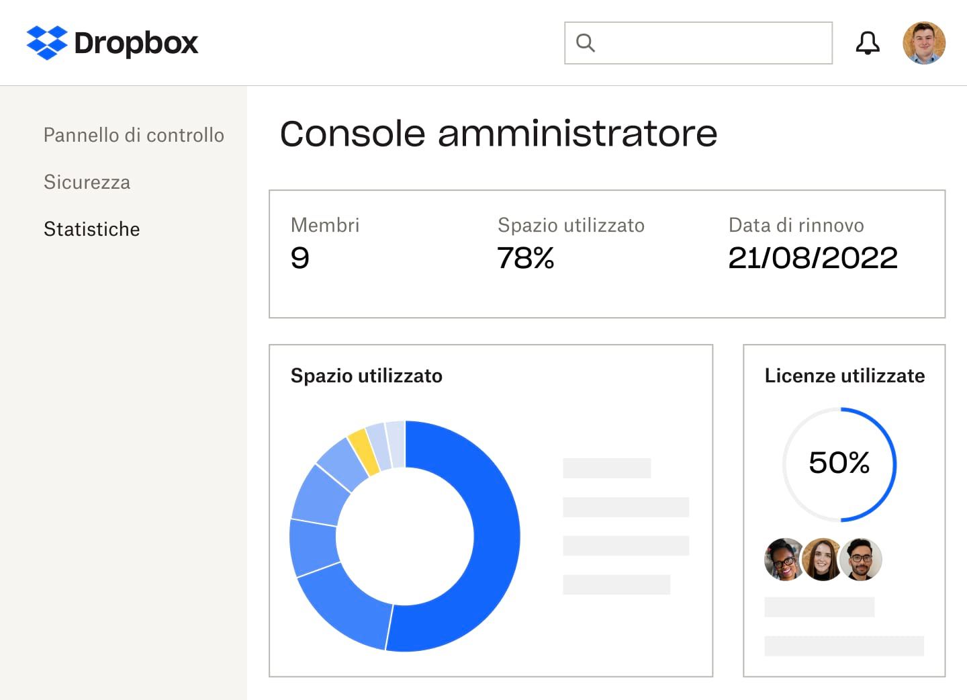Click the Spazio utilizzato 78% statistic
Image resolution: width=967 pixels, height=700 pixels.
tap(526, 257)
